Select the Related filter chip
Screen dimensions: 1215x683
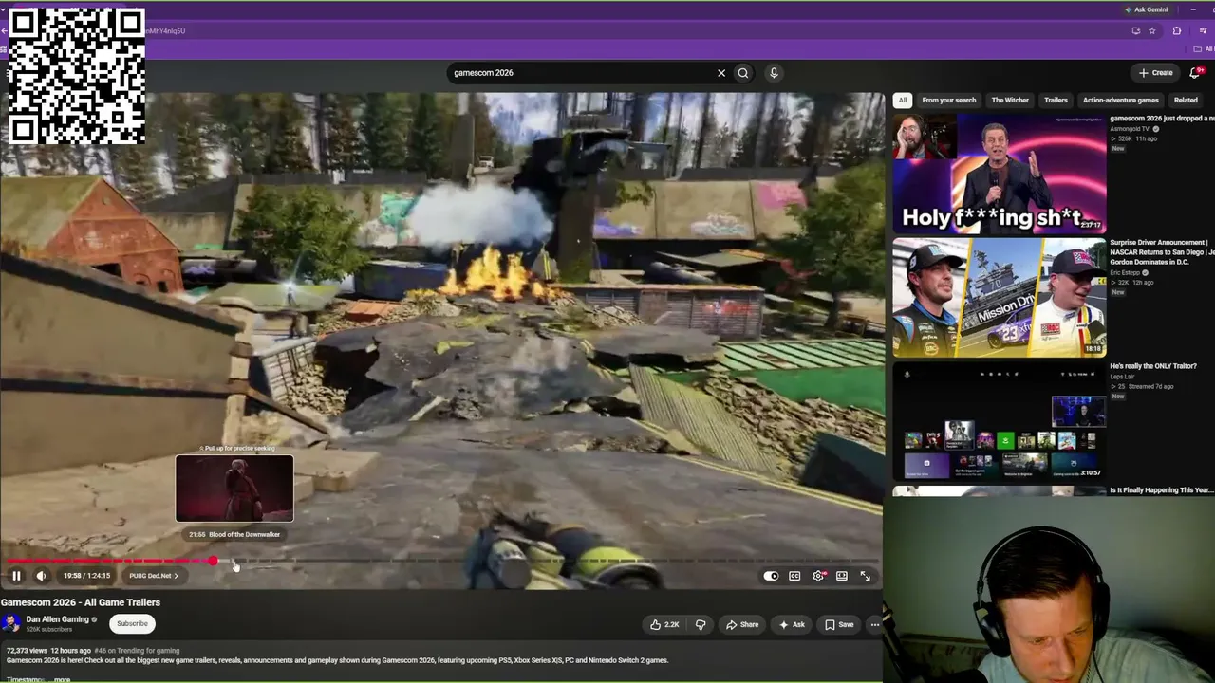coord(1186,100)
